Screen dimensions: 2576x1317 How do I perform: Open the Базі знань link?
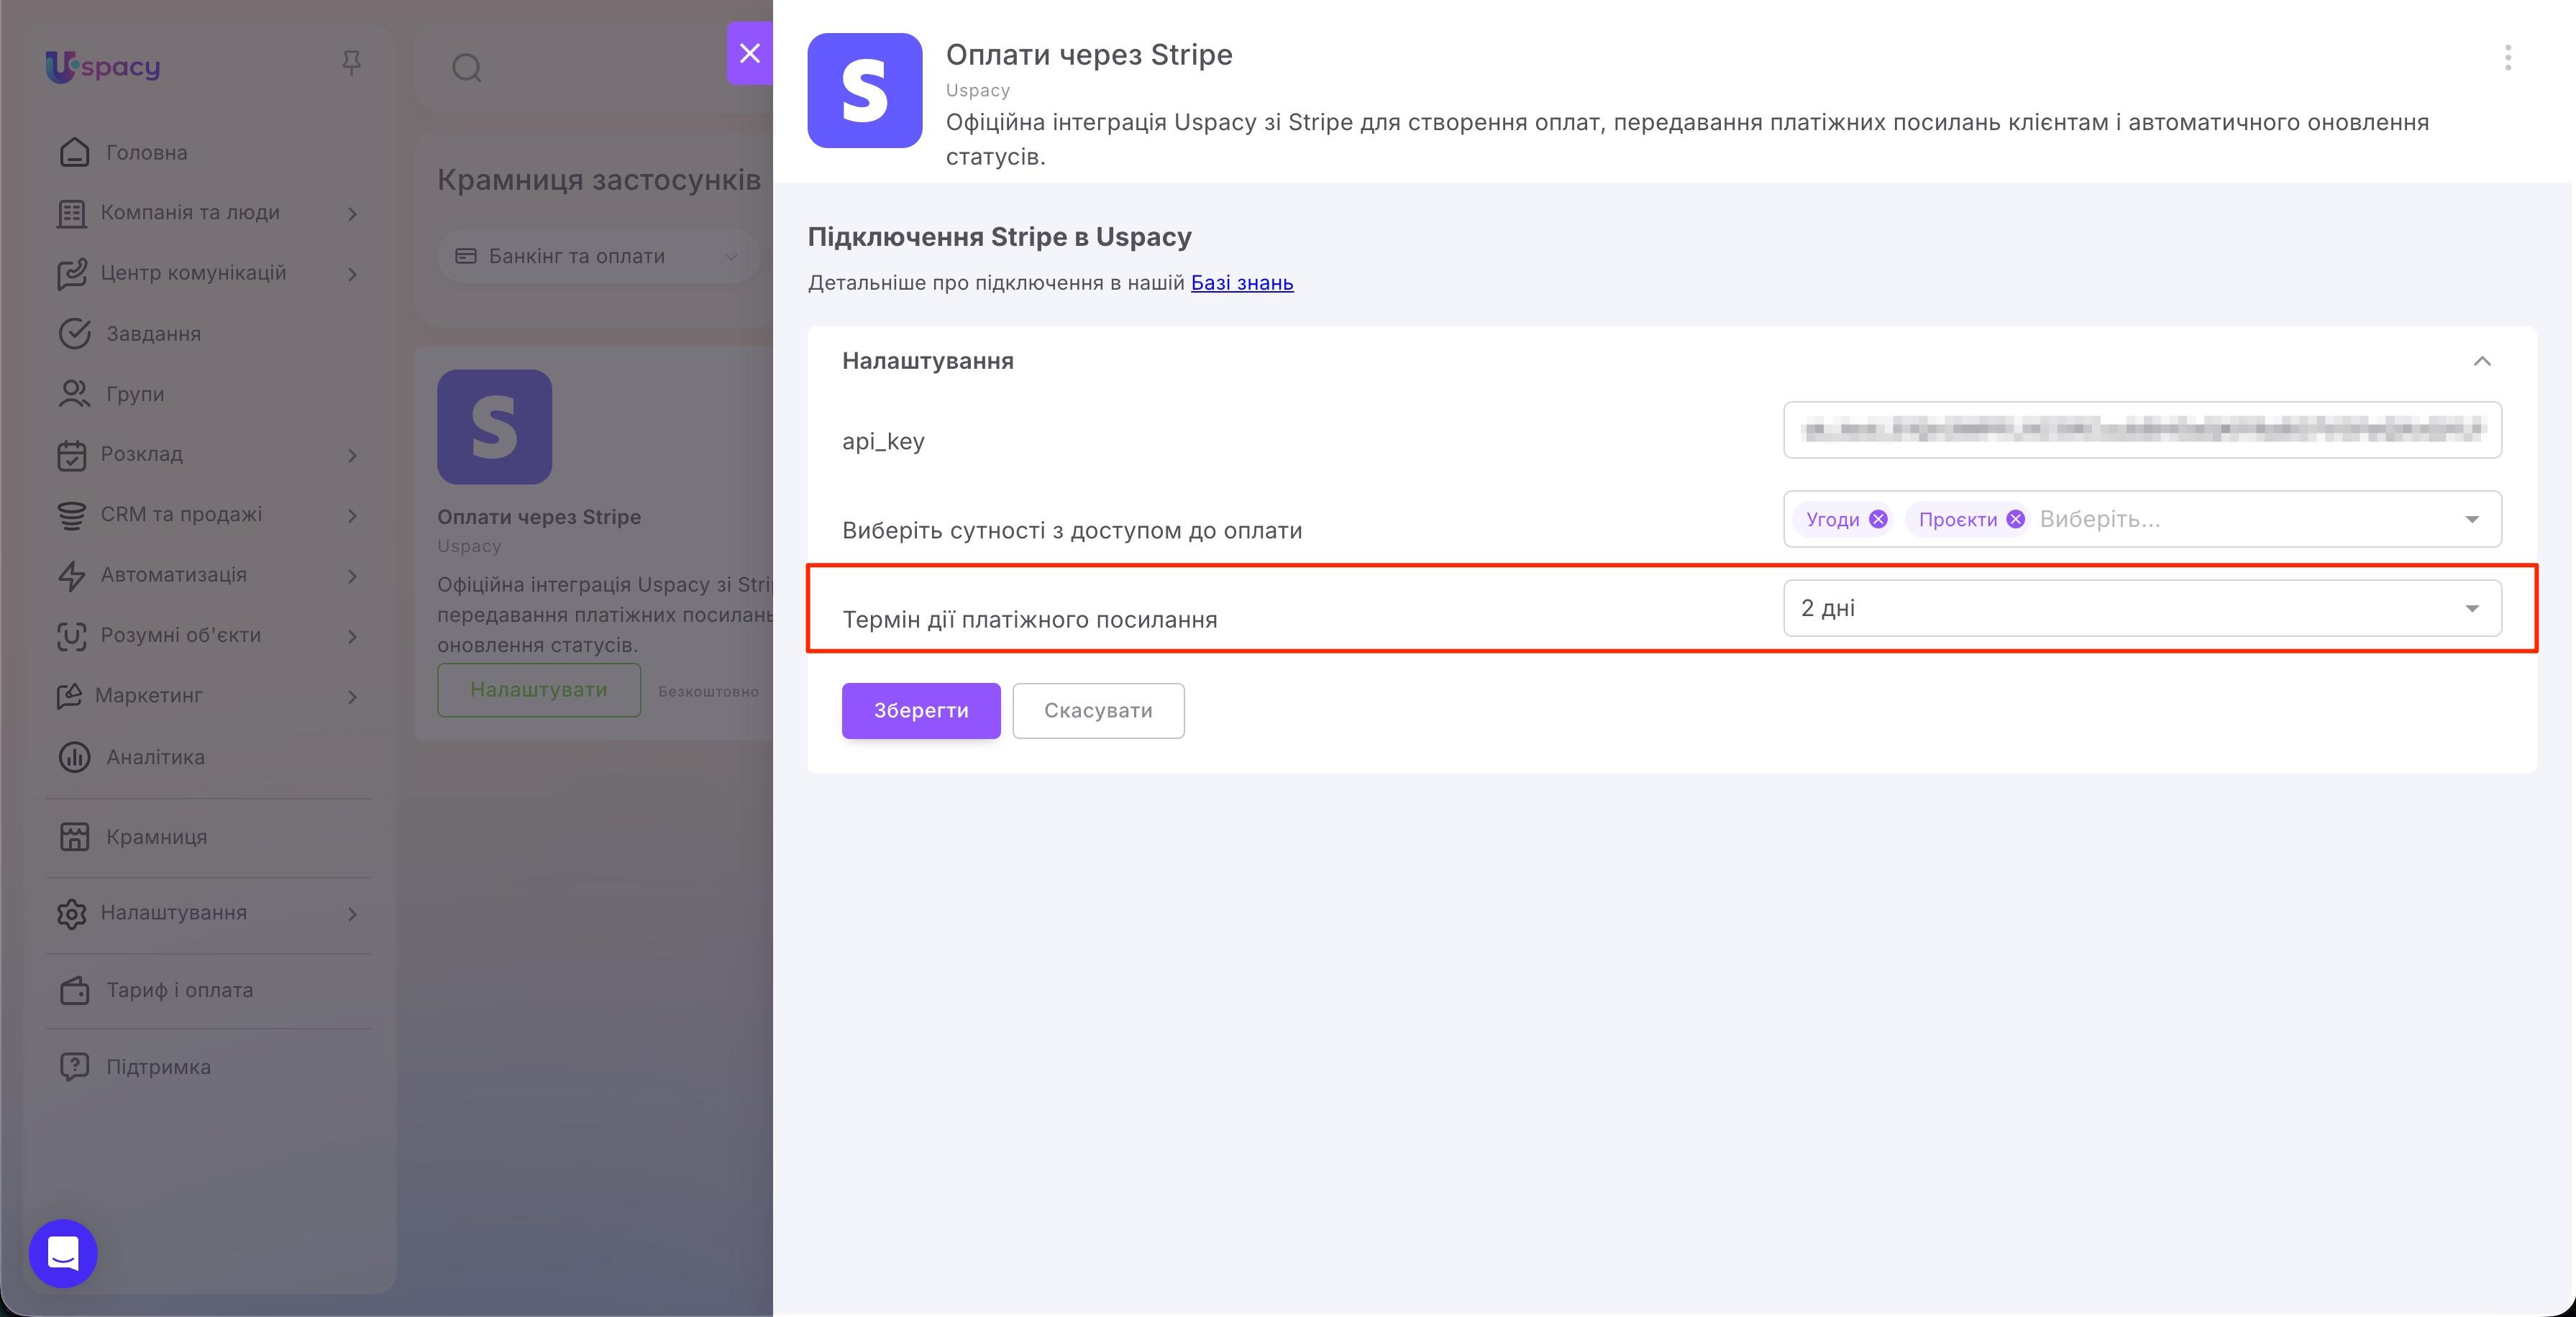coord(1242,283)
